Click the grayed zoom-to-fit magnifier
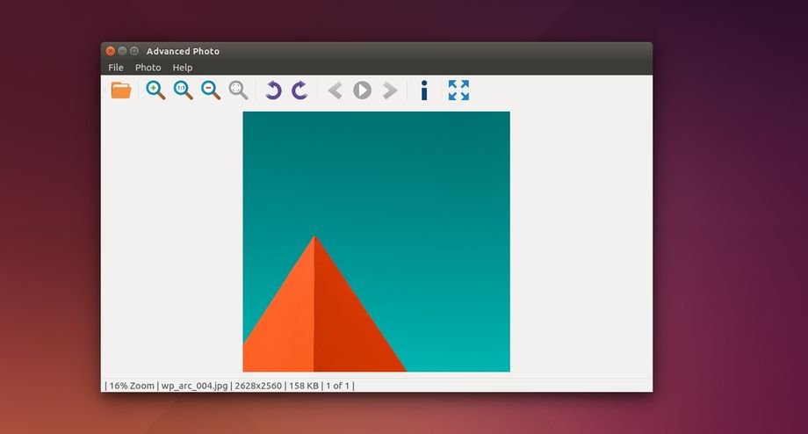This screenshot has width=808, height=434. 238,90
